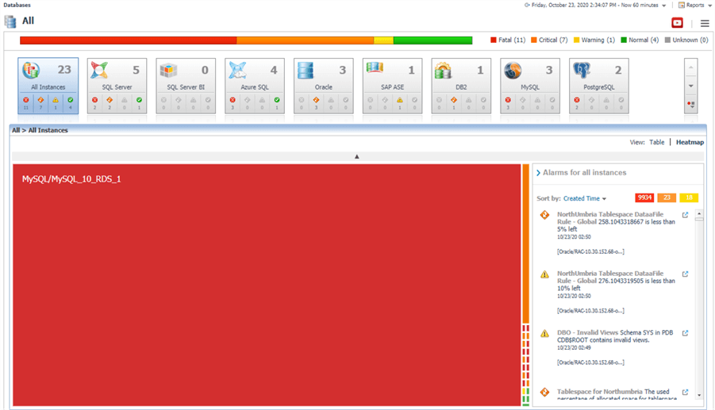Open the NorthUmbria Tablespace 10% left alarm
The height and width of the screenshot is (410, 715).
point(616,281)
